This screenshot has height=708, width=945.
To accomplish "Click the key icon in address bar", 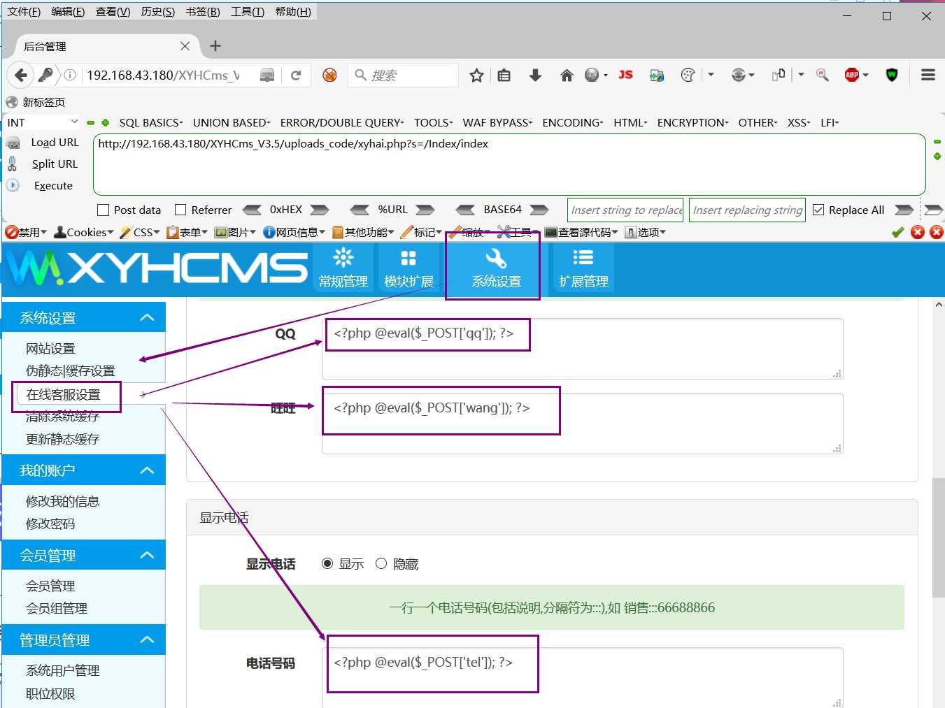I will [45, 75].
